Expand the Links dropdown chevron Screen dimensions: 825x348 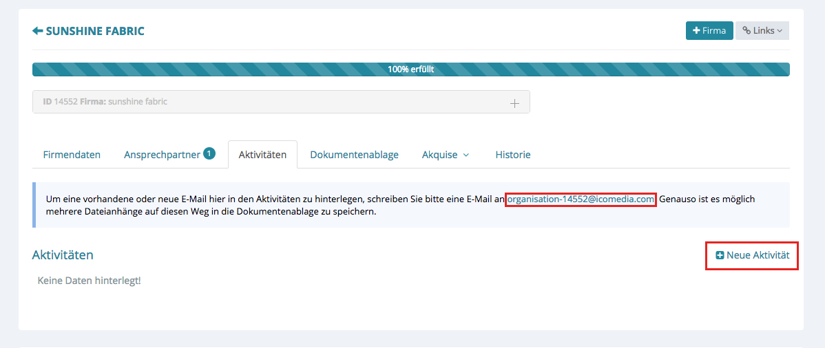tap(780, 31)
